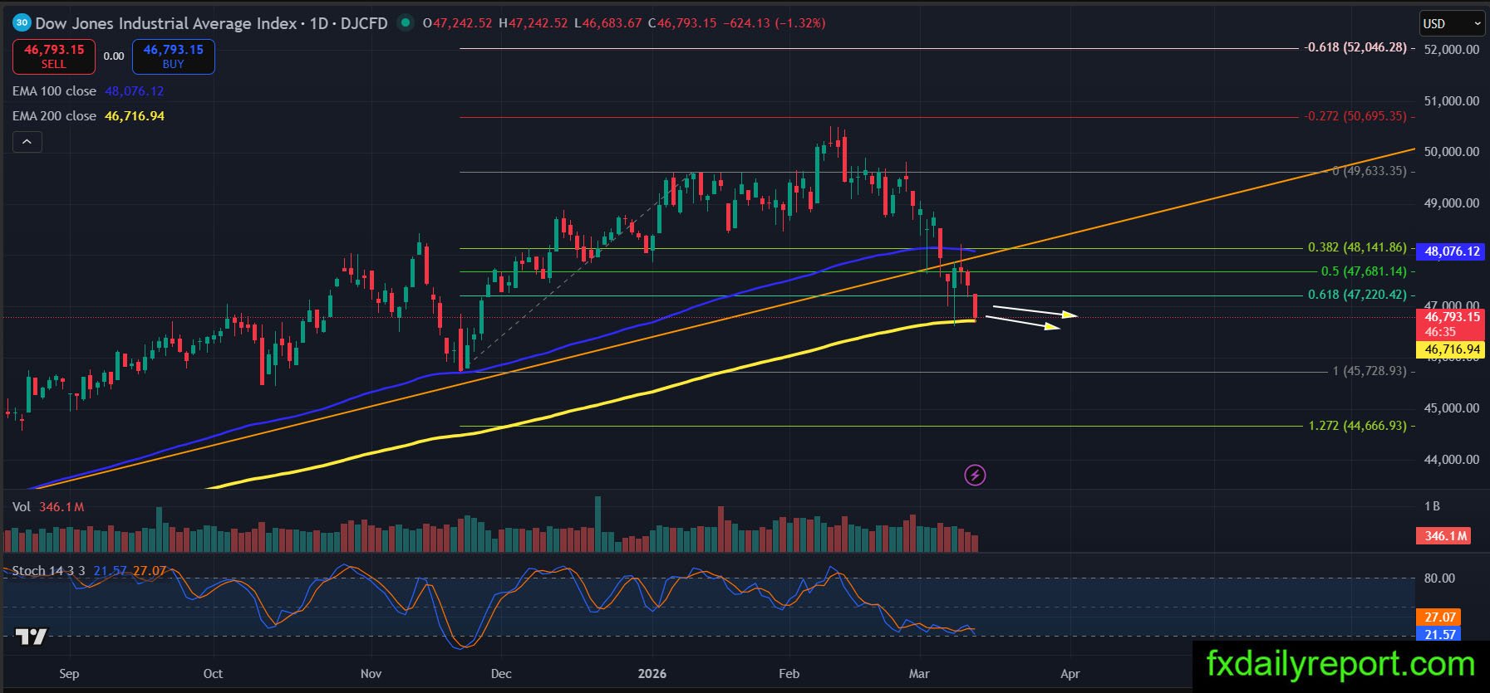Click the change value −624.13 (−1.32%)
Screen dimensions: 1490x693
(775, 23)
